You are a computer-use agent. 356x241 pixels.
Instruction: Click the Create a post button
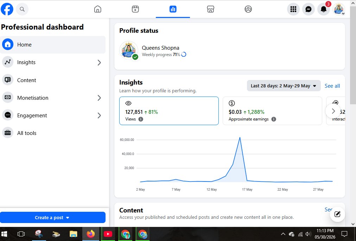click(53, 218)
